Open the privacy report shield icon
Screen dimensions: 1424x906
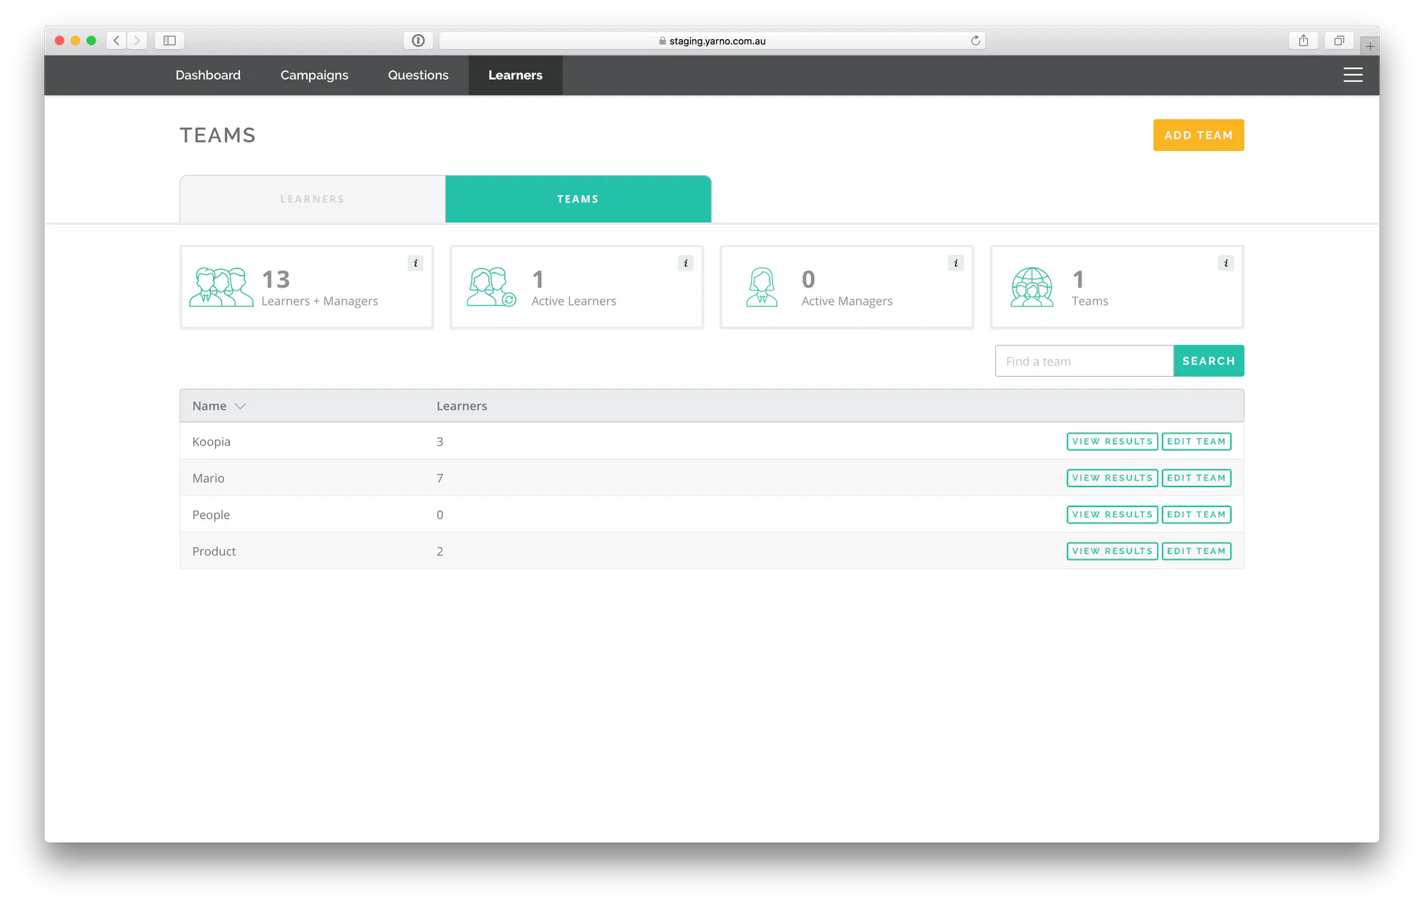(418, 41)
